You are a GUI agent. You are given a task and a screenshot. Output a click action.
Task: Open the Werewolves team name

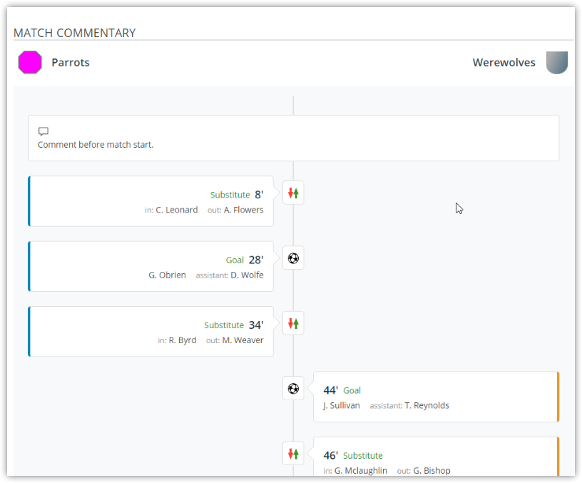coord(504,62)
